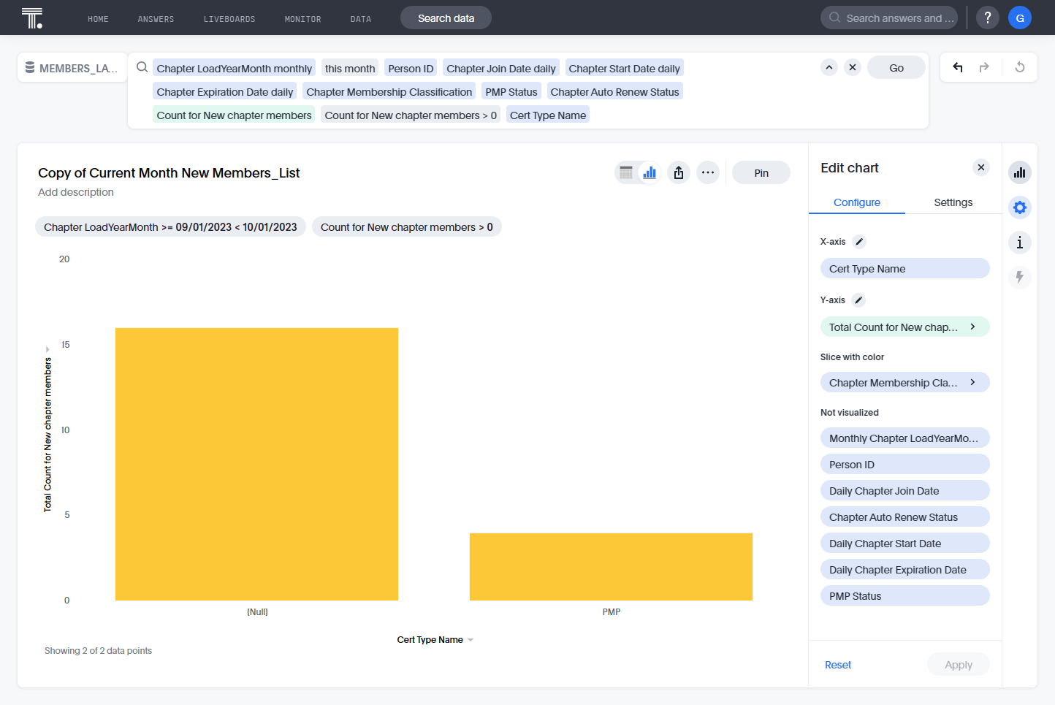Expand Chapter Membership Cla chevron
Viewport: 1055px width, 705px height.
tap(972, 382)
